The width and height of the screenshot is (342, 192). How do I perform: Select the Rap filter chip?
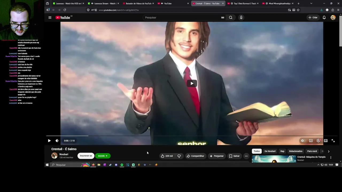coord(282,151)
